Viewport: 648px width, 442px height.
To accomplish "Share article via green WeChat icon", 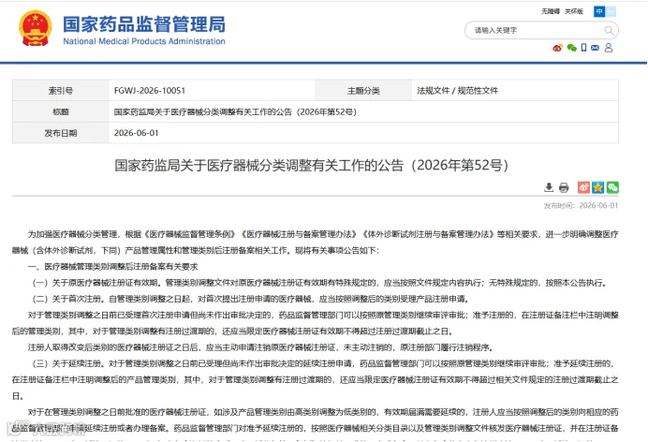I will click(612, 187).
